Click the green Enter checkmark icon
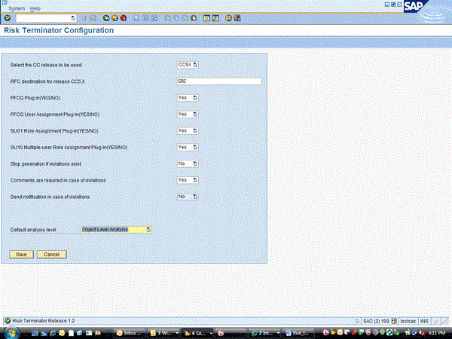The width and height of the screenshot is (452, 339). point(7,17)
